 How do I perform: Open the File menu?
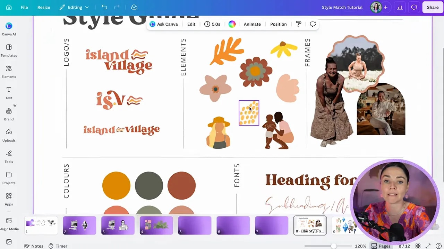[x=24, y=7]
